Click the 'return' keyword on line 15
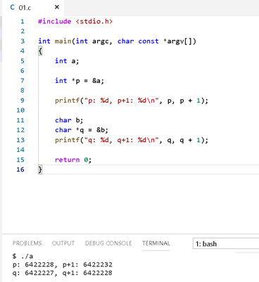 tap(68, 160)
